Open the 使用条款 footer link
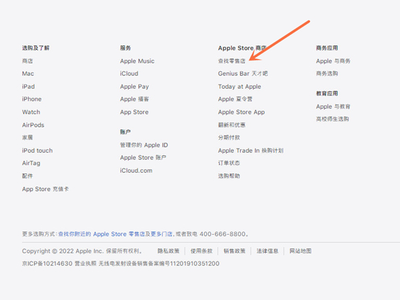Screen dimensions: 400x300 coord(201,251)
